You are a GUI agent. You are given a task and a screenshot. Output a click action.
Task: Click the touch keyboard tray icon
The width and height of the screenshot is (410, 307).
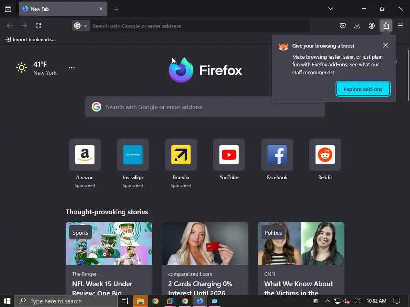pos(358,301)
